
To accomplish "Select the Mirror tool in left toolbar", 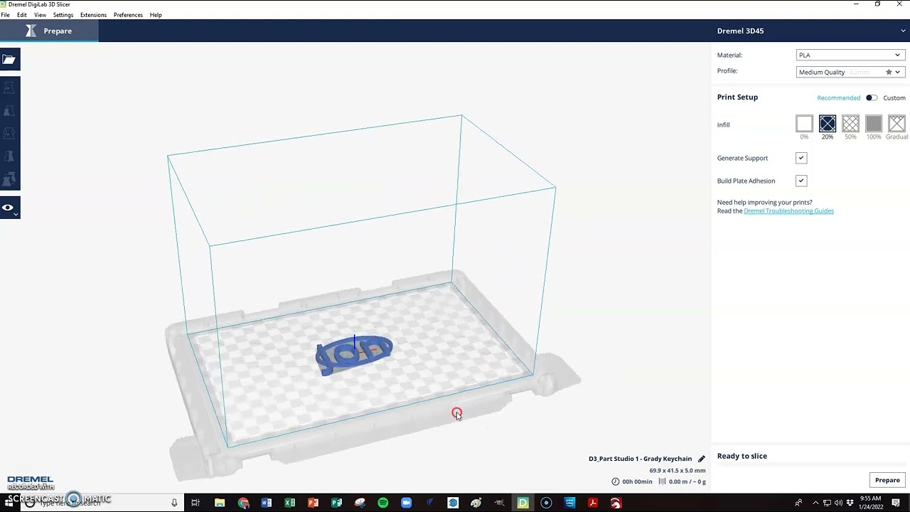I will tap(9, 156).
